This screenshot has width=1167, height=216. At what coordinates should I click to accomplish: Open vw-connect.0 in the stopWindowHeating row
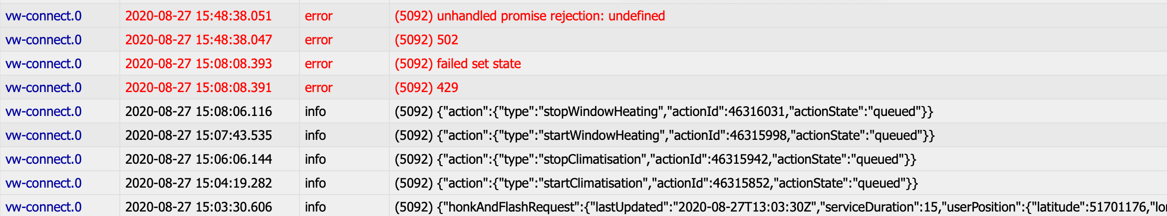(x=43, y=111)
